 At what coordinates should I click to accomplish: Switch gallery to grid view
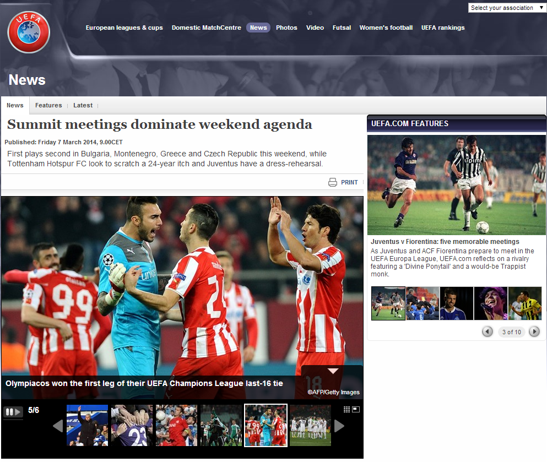coord(346,409)
